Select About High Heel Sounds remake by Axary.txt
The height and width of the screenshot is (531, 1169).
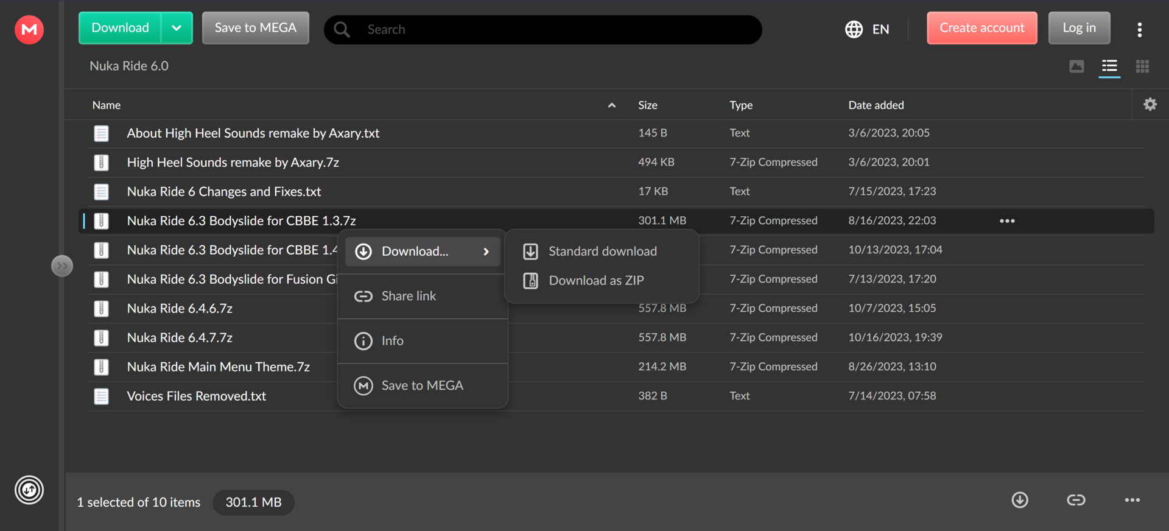click(253, 133)
